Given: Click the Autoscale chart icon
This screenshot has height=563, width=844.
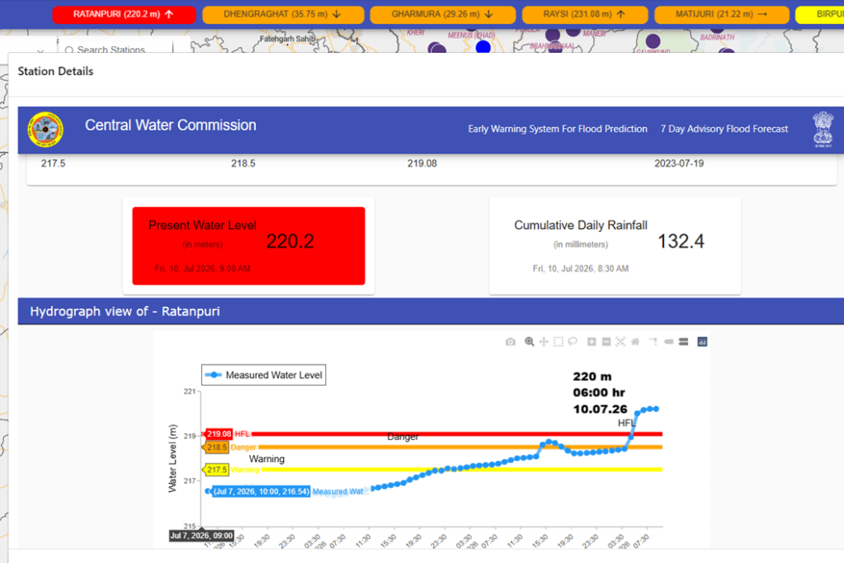Looking at the screenshot, I should (x=620, y=342).
